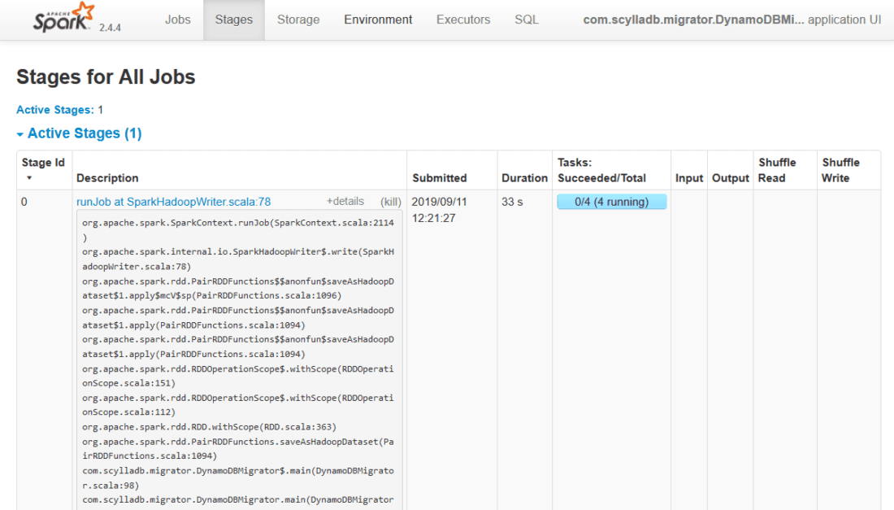
Task: Open runJob at SparkHadoopWriter.scala:78 link
Action: (173, 202)
